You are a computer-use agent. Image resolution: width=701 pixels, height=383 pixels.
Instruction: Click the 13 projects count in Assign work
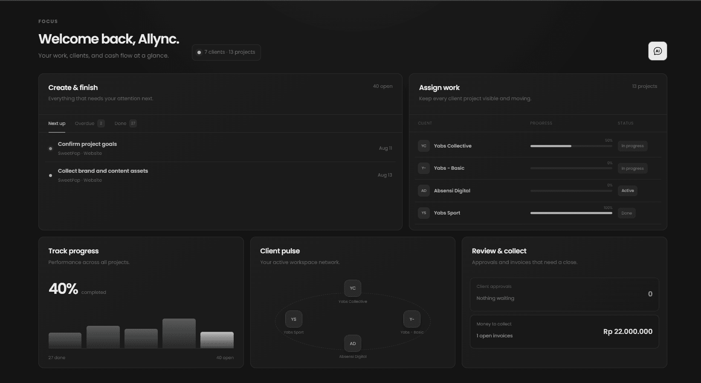pos(644,86)
